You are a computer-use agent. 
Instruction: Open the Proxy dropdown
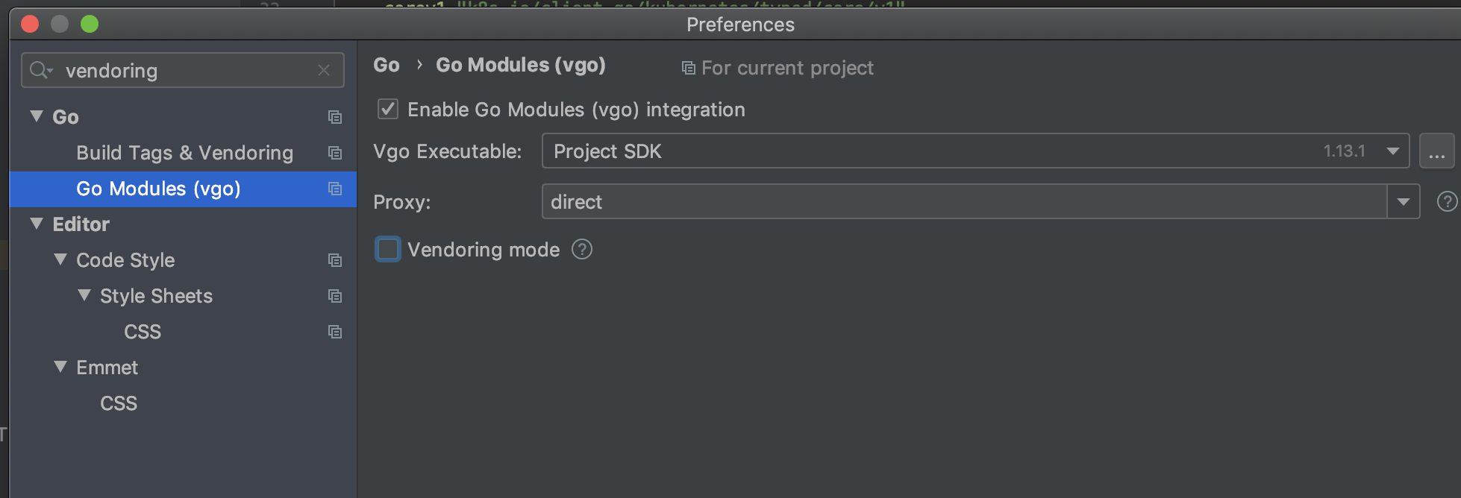coord(1402,201)
